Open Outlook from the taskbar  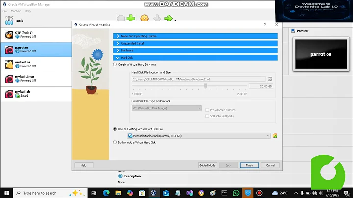click(x=166, y=193)
